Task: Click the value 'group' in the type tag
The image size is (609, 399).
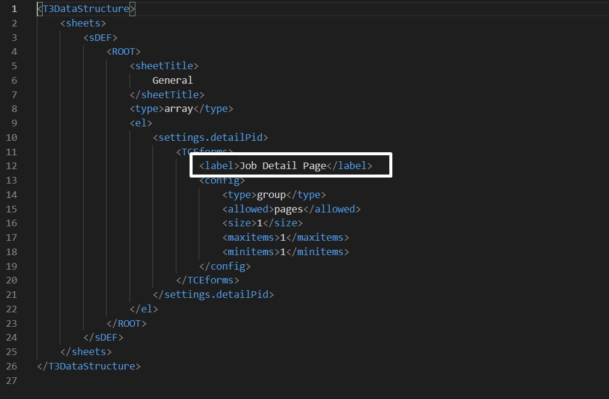Action: [x=271, y=194]
